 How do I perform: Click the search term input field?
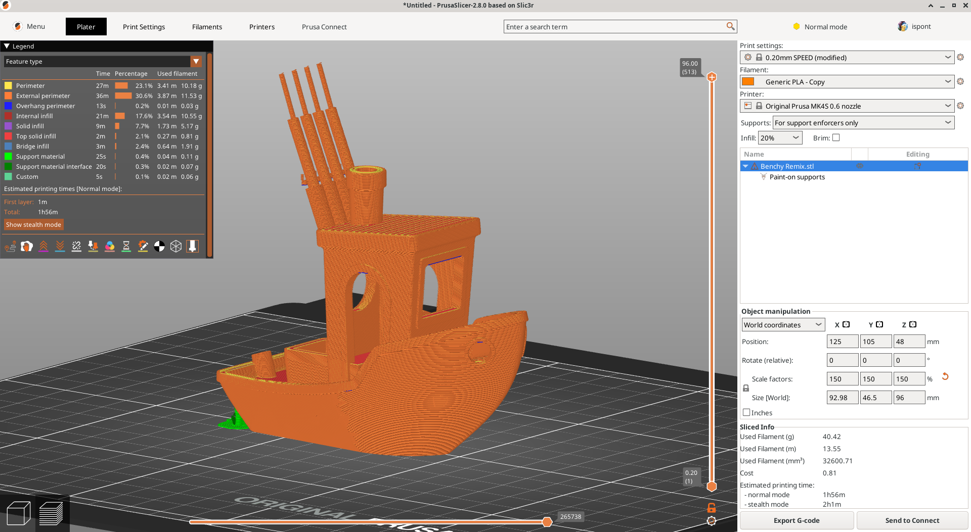pyautogui.click(x=615, y=27)
